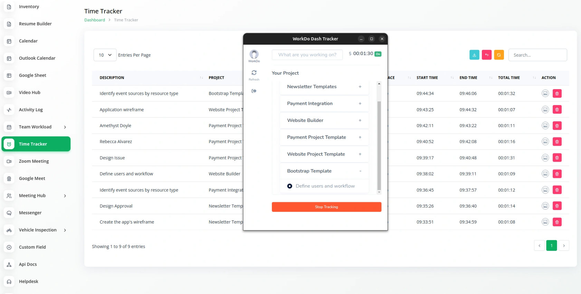Delete the 09:44:34 time entry
Screen dimensions: 581x294
(557, 93)
